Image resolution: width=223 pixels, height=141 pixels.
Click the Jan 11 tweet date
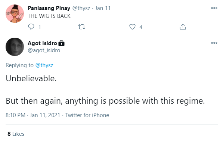[103, 8]
